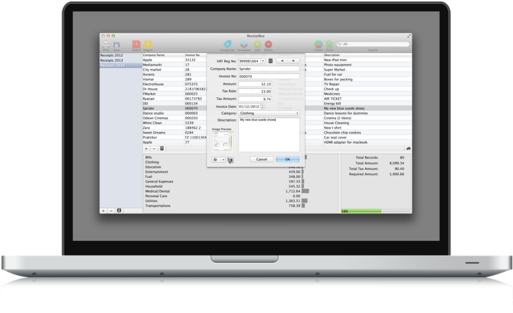Click the calculator icon beside VAT Reg No
Screen dimensions: 513x313
coord(271,61)
